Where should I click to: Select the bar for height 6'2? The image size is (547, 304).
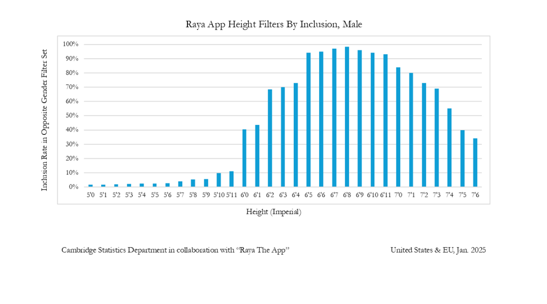(270, 138)
